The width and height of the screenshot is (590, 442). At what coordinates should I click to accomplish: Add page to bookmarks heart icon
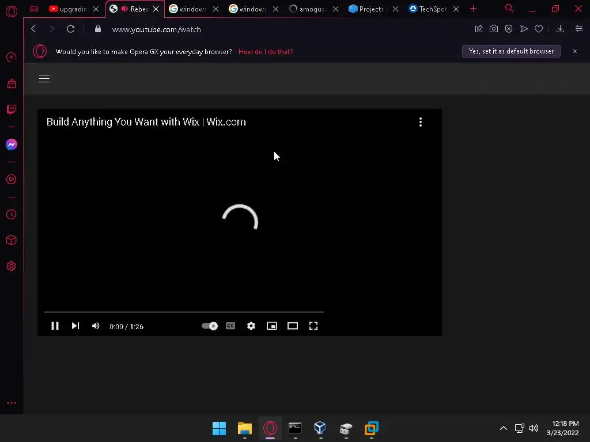pos(539,29)
